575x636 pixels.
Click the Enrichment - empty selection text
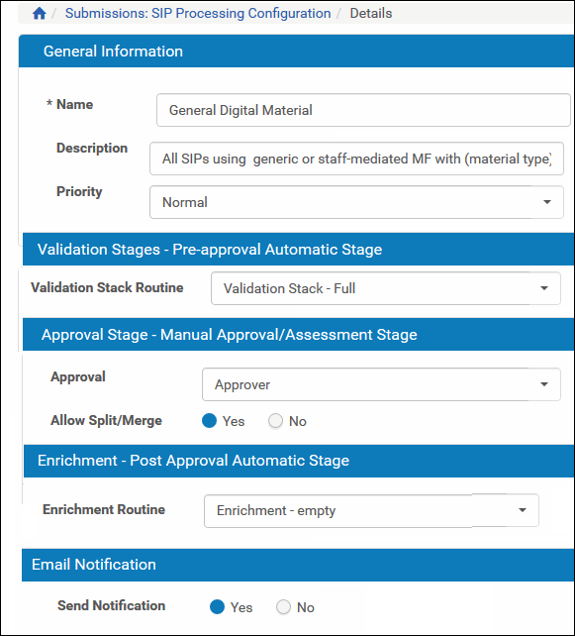[276, 510]
